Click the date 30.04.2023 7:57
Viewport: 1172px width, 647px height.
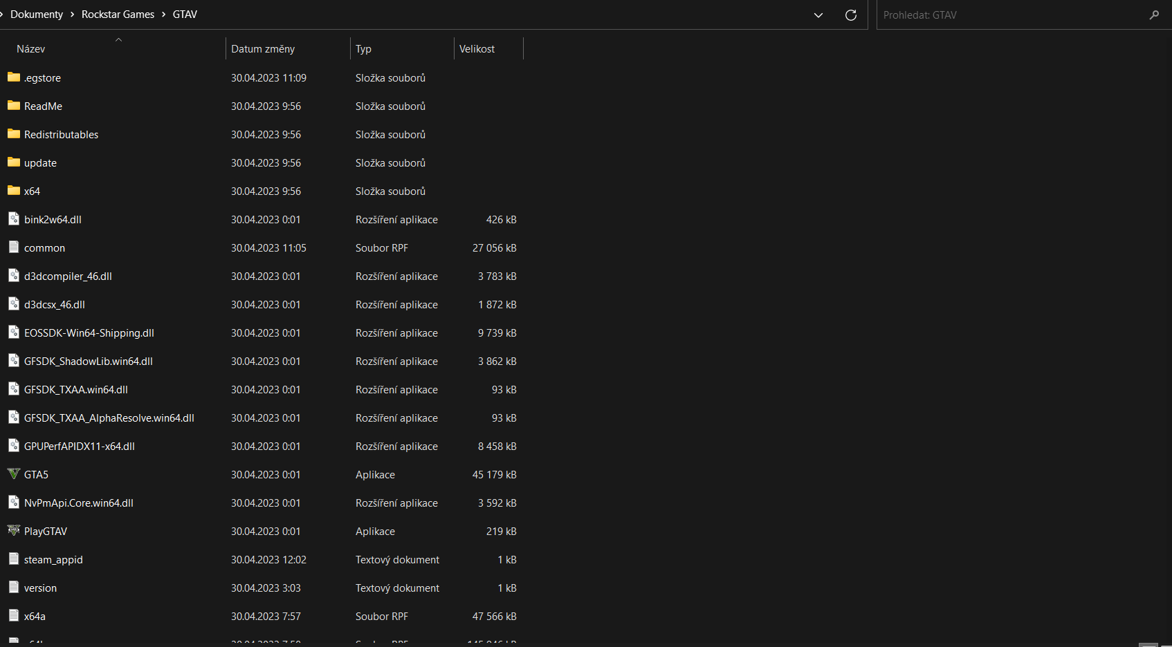pos(266,617)
